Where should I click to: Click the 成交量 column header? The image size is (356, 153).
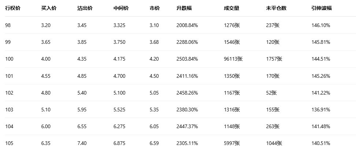pos(231,8)
